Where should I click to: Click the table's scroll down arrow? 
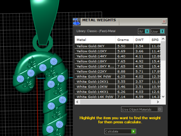163,97
